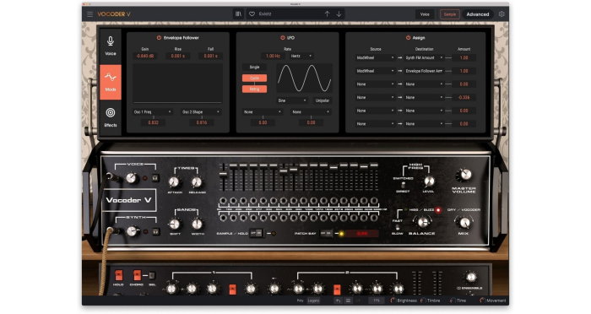Click the Bands Shift knob
The image size is (591, 314).
click(x=174, y=225)
